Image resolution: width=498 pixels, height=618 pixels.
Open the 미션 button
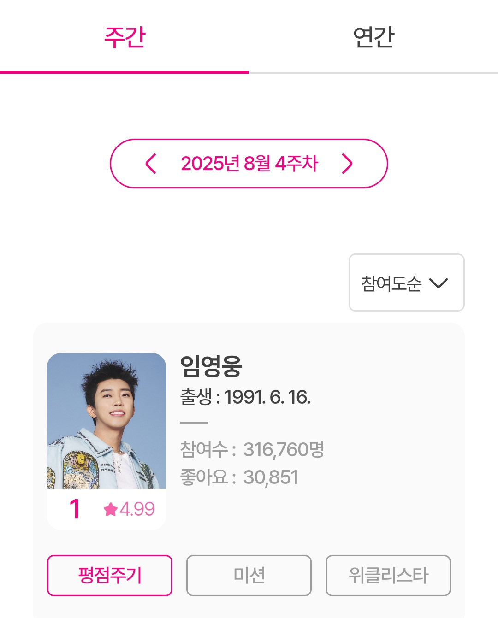click(x=249, y=575)
